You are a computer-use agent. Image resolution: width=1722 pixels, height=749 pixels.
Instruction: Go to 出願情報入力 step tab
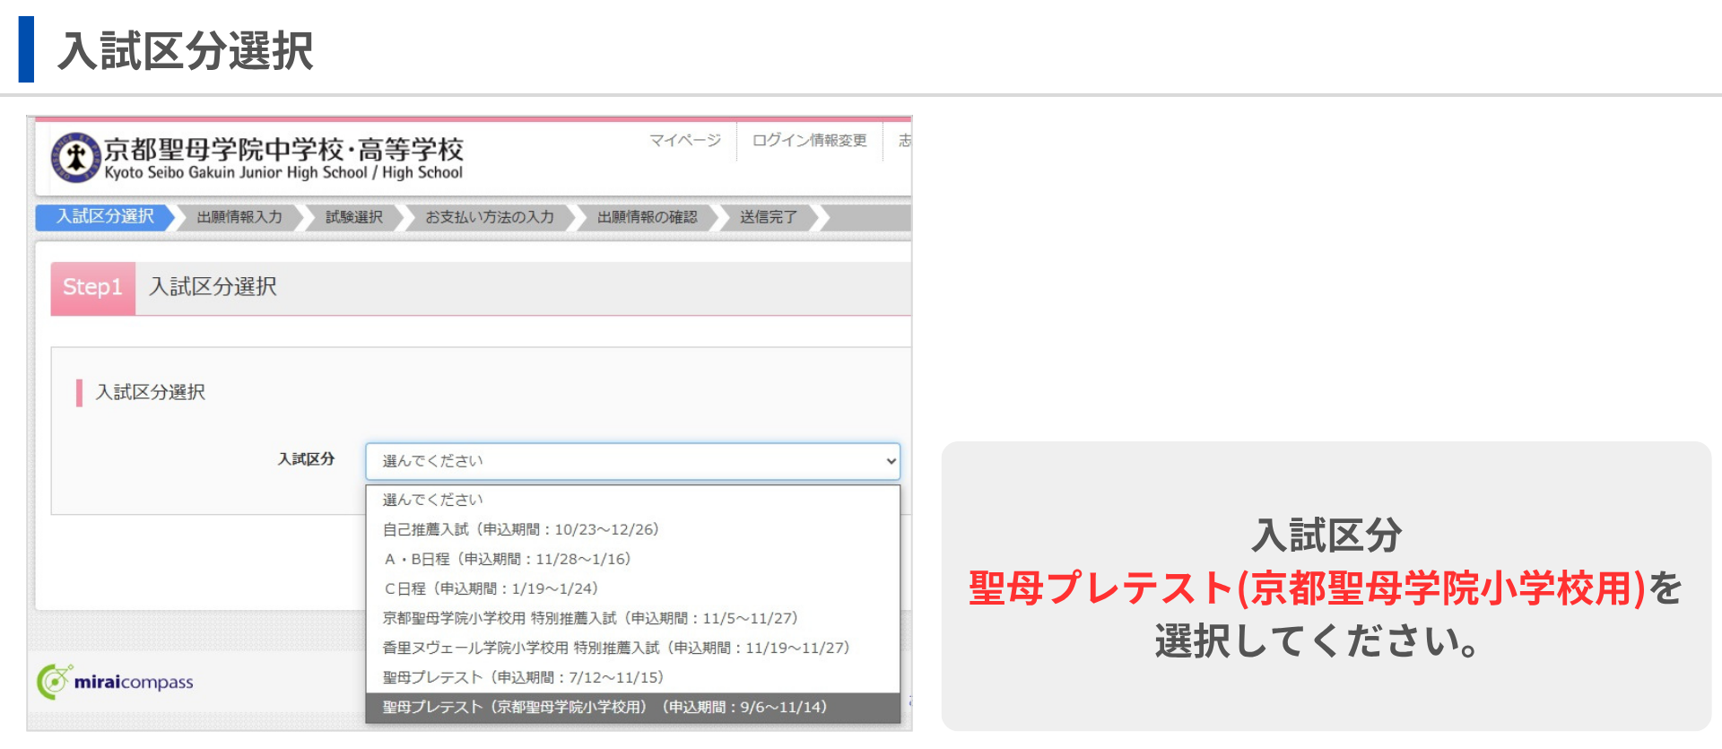(239, 217)
